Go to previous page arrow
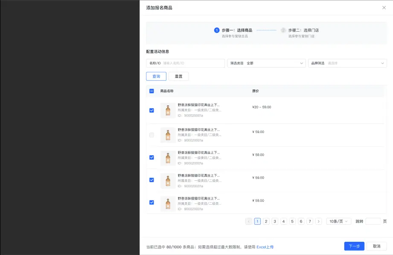The height and width of the screenshot is (255, 393). tap(249, 221)
